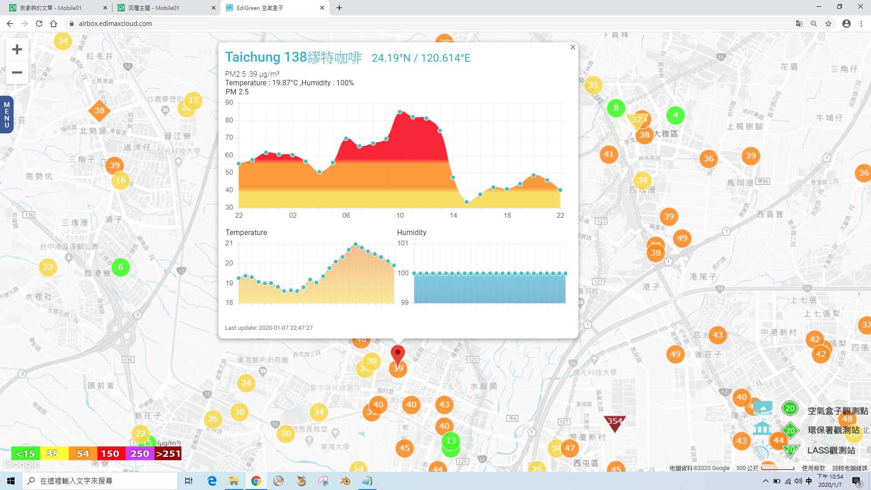Select the orange diamond 38 station marker

coord(99,110)
